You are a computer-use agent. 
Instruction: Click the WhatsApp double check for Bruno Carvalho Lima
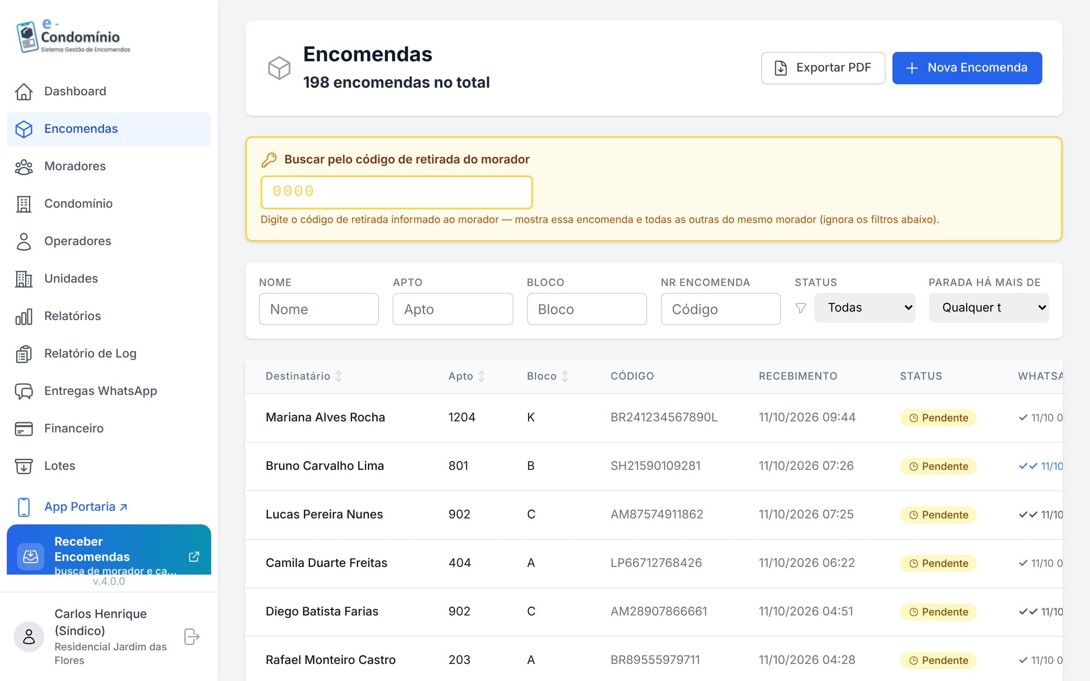coord(1028,466)
